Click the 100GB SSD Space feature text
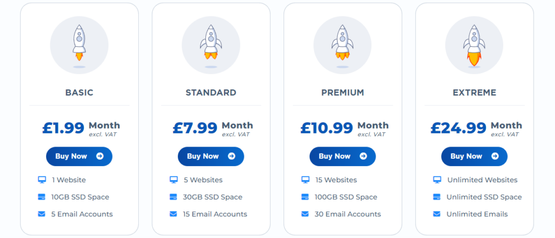Image resolution: width=555 pixels, height=238 pixels. click(346, 197)
